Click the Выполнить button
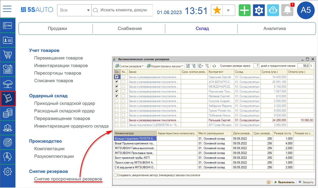Image resolution: width=318 pixels, height=188 pixels. tap(284, 182)
